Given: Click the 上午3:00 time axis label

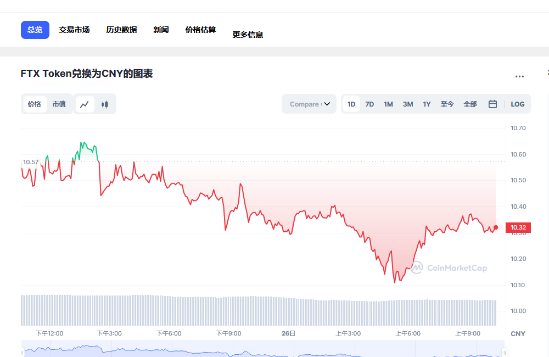Looking at the screenshot, I should point(348,333).
